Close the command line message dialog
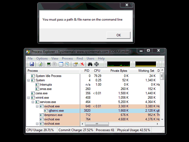Screen dimensions: 189x142 [127, 5]
